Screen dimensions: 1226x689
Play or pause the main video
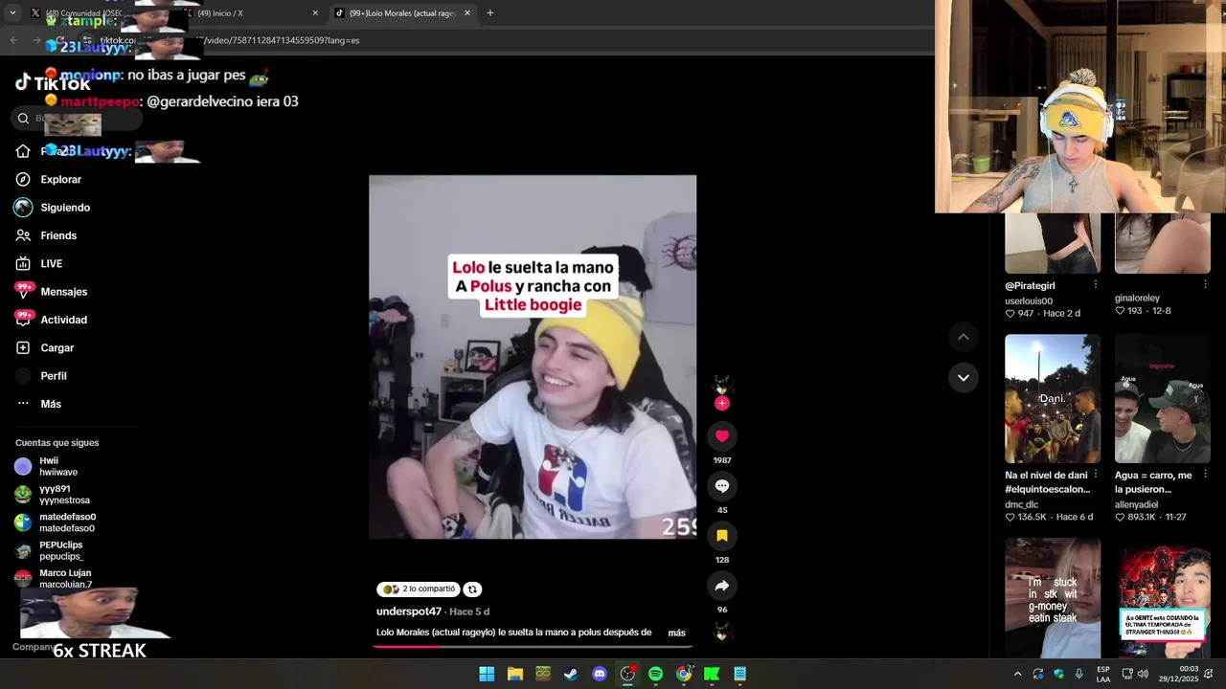[x=533, y=357]
